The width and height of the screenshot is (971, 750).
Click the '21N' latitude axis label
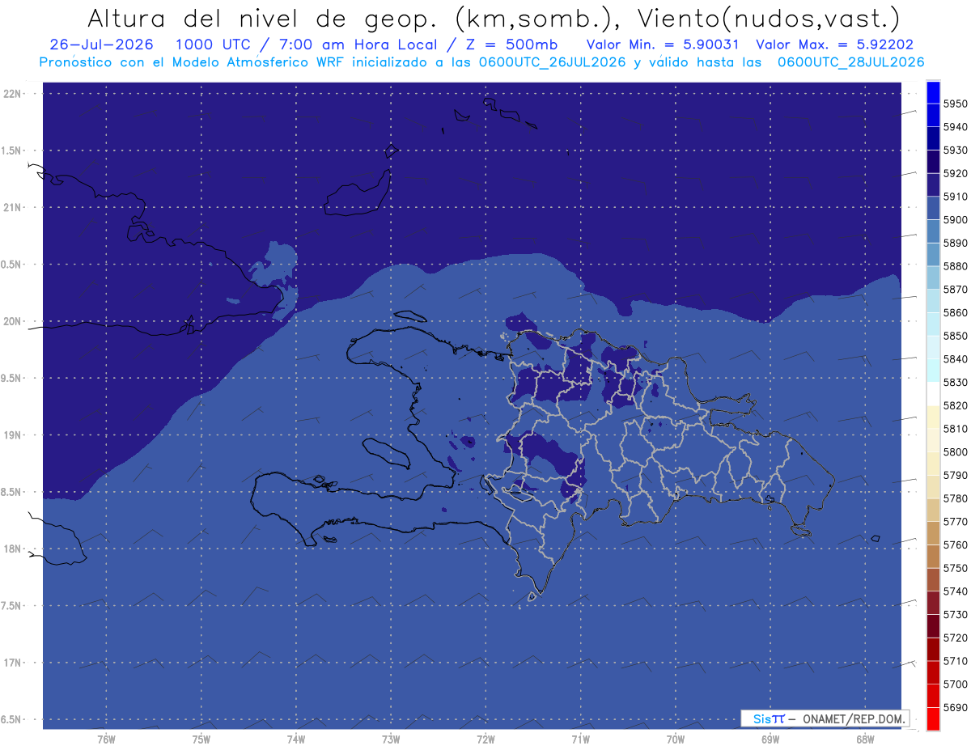(12, 208)
